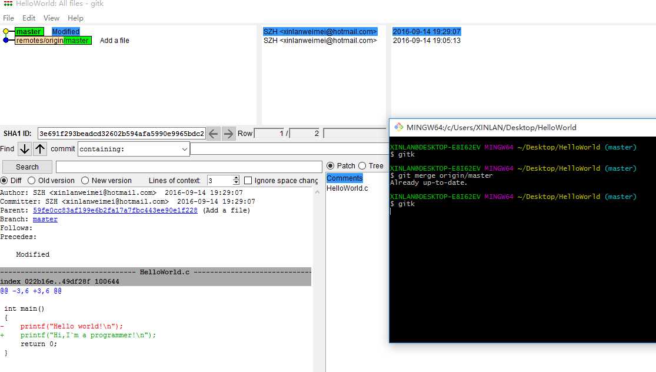
Task: Click 'git merge origin/master' line in terminal
Action: (x=441, y=176)
